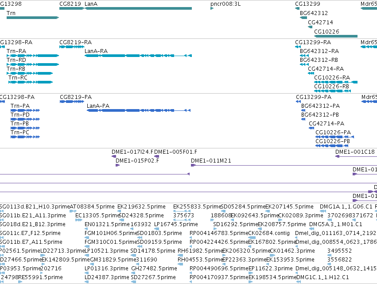Screen dimensions: 377x284
Task: Click the BG642312 gene glyph
Action: point(303,18)
